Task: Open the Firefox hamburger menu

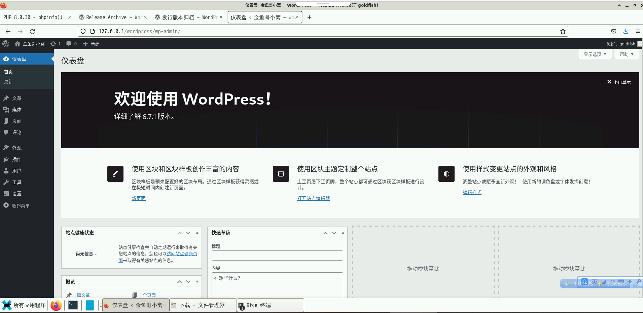Action: point(638,31)
